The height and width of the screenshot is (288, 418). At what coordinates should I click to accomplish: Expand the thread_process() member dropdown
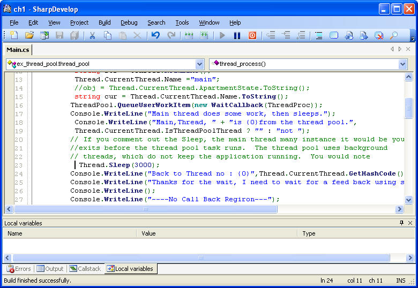402,64
